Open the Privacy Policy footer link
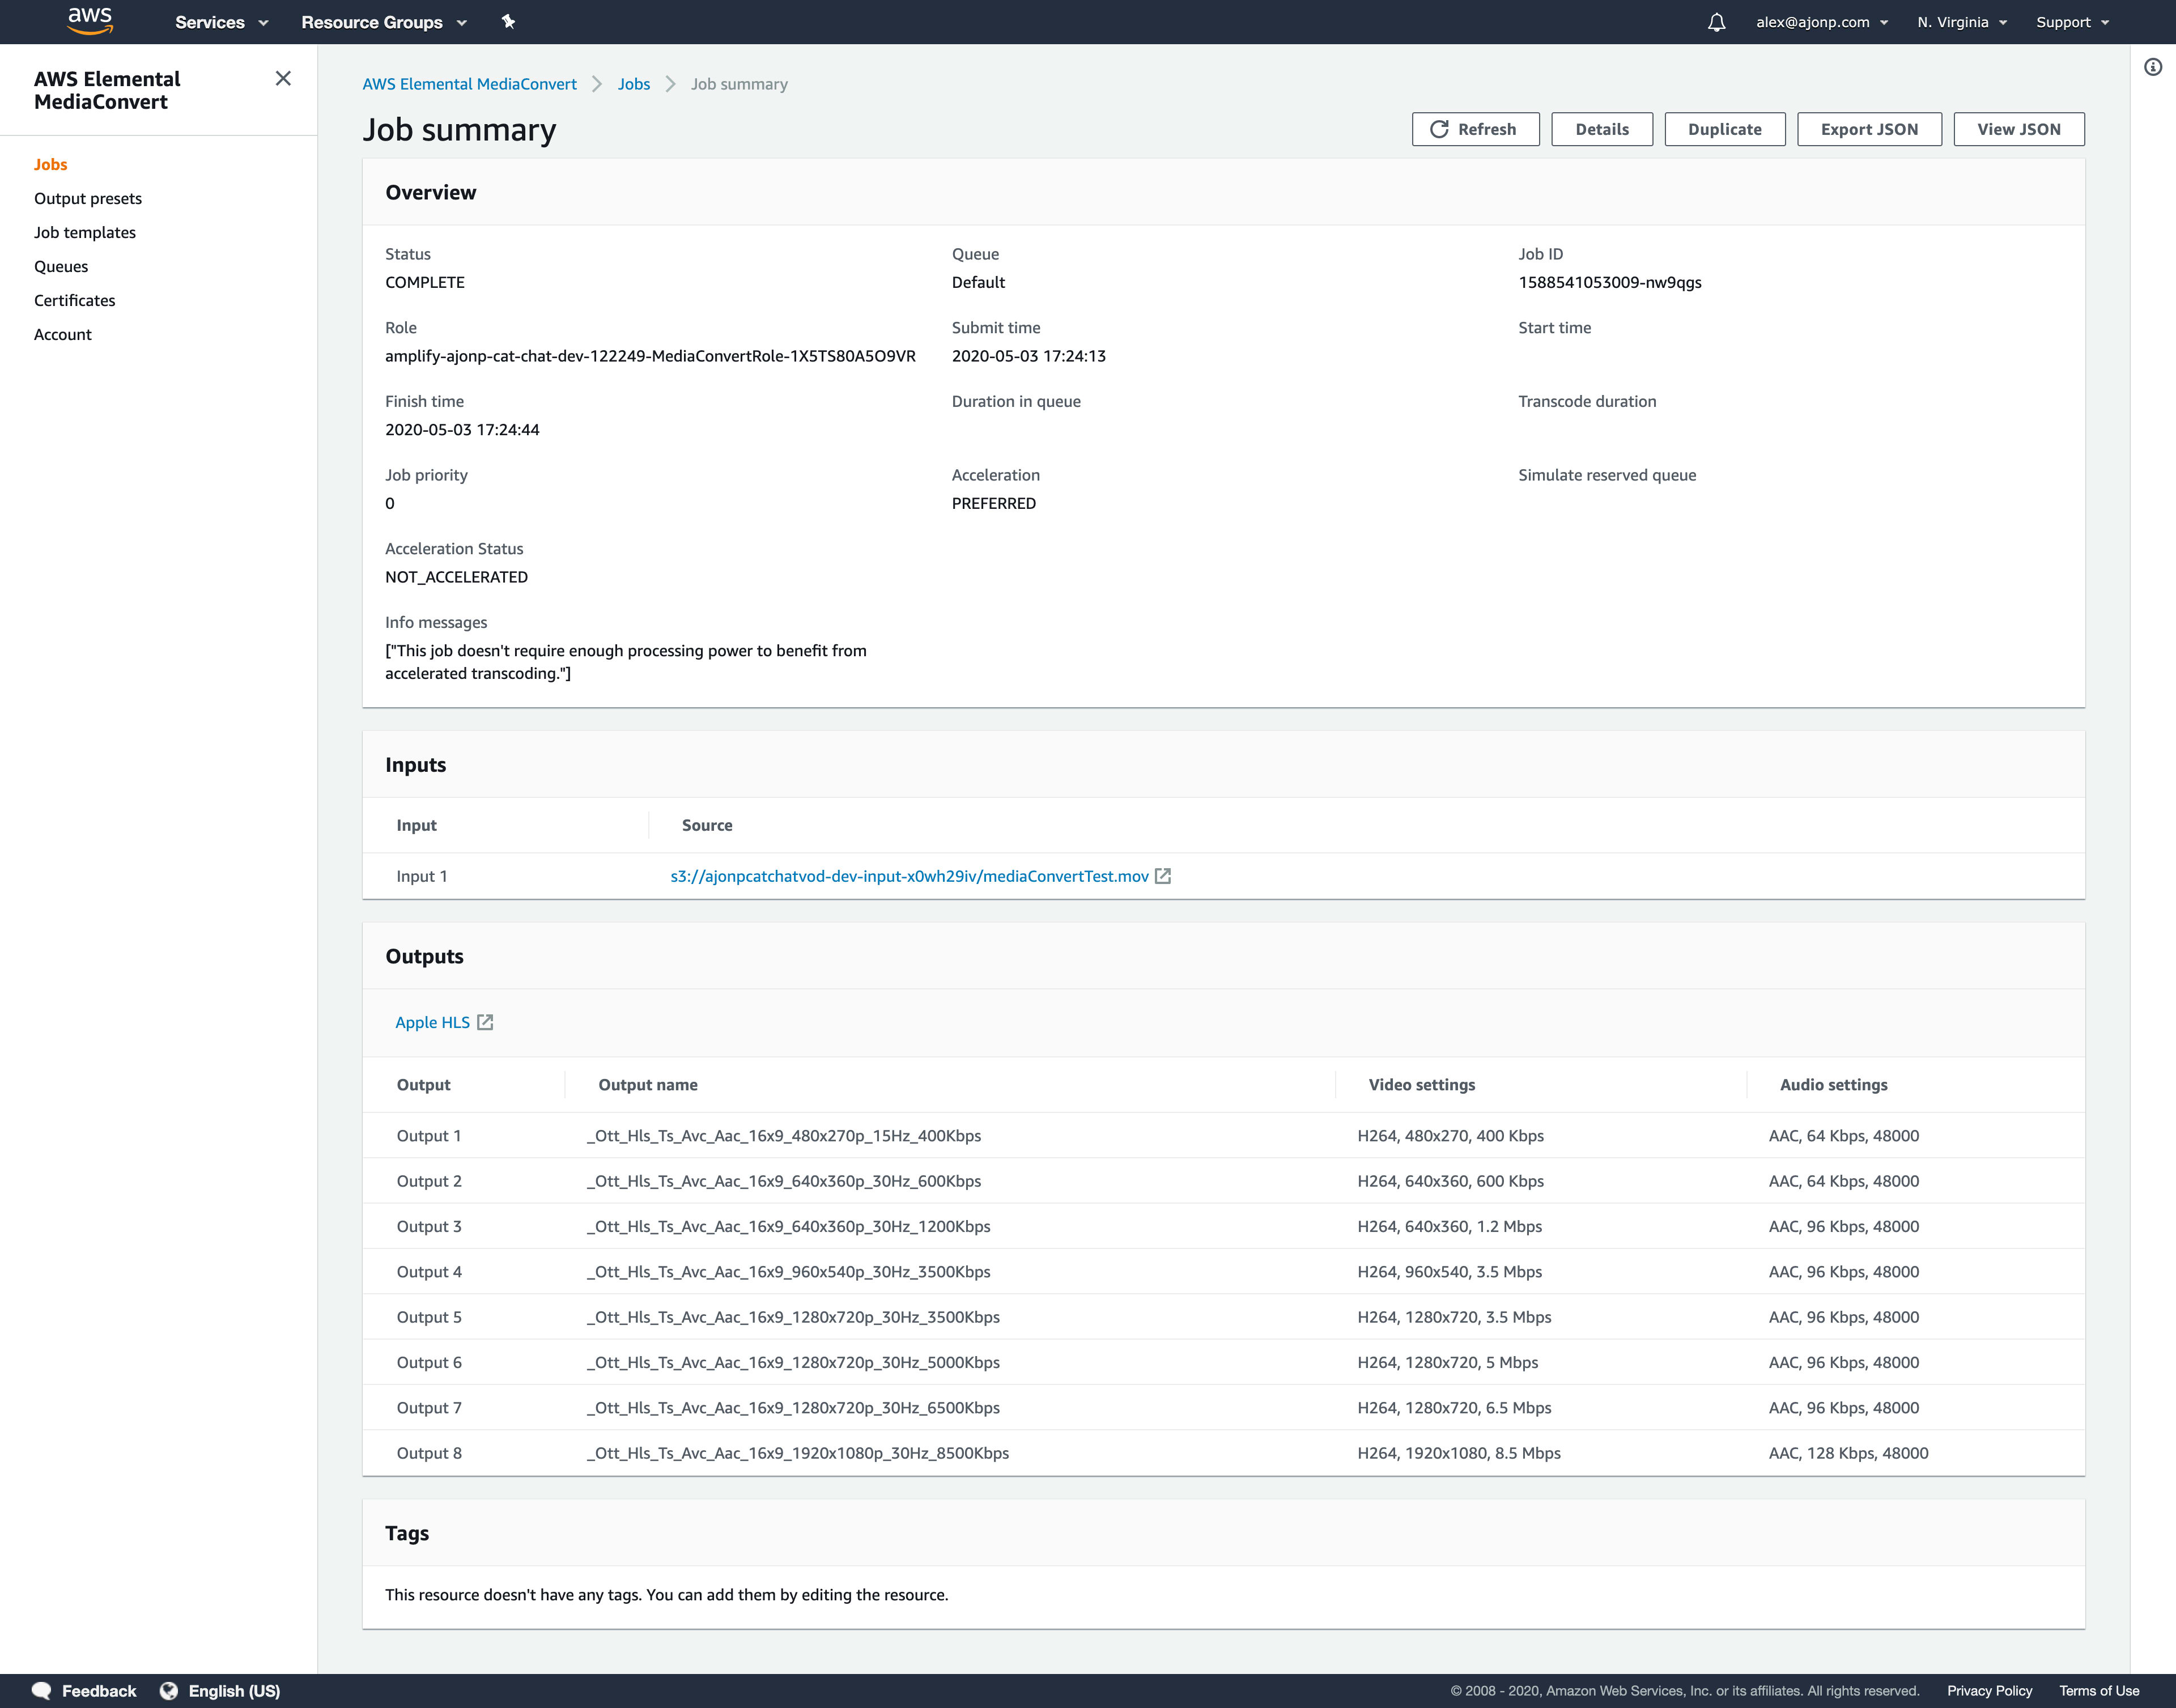 (x=1989, y=1690)
